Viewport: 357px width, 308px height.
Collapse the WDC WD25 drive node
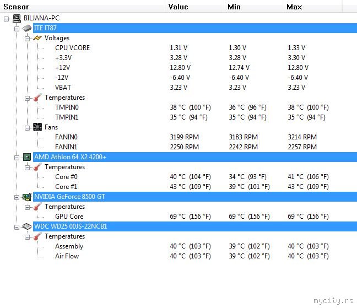(x=17, y=227)
